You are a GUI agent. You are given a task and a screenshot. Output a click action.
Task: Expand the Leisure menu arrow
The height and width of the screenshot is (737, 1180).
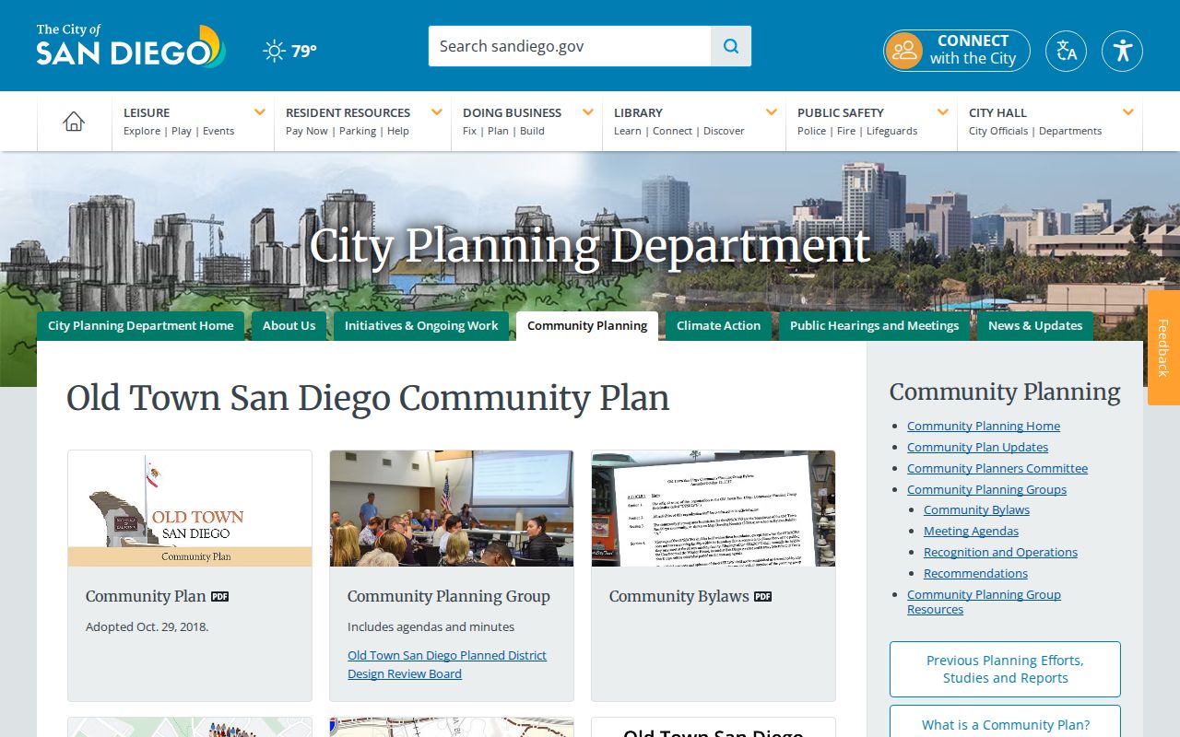pos(260,112)
